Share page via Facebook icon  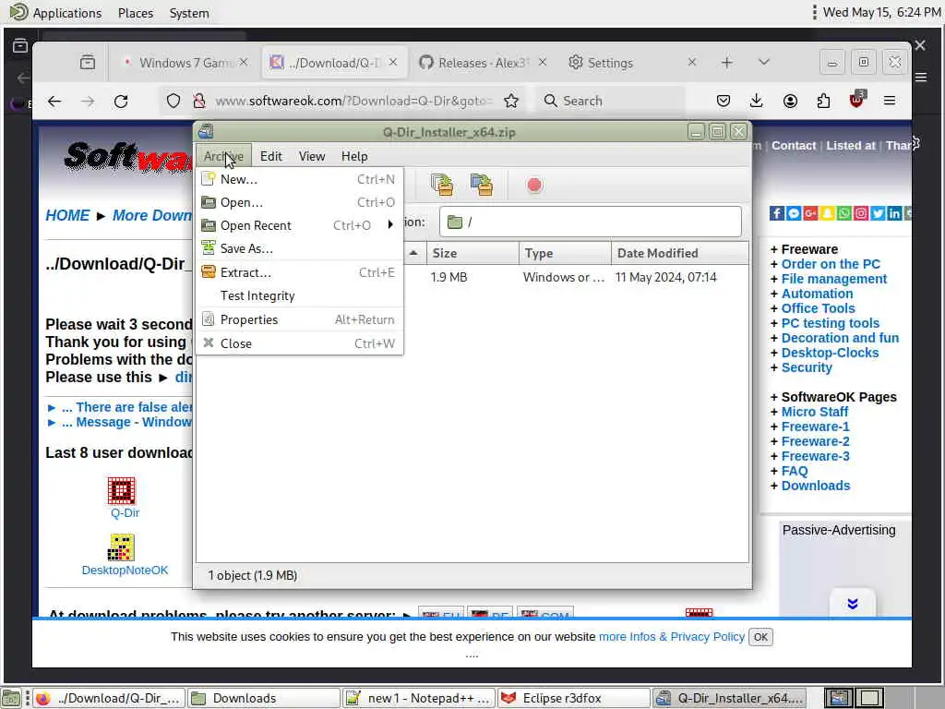point(777,213)
